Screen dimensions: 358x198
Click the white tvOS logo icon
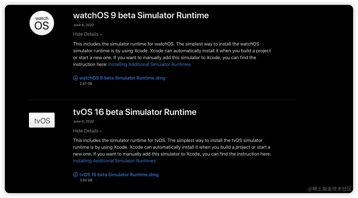[x=42, y=120]
